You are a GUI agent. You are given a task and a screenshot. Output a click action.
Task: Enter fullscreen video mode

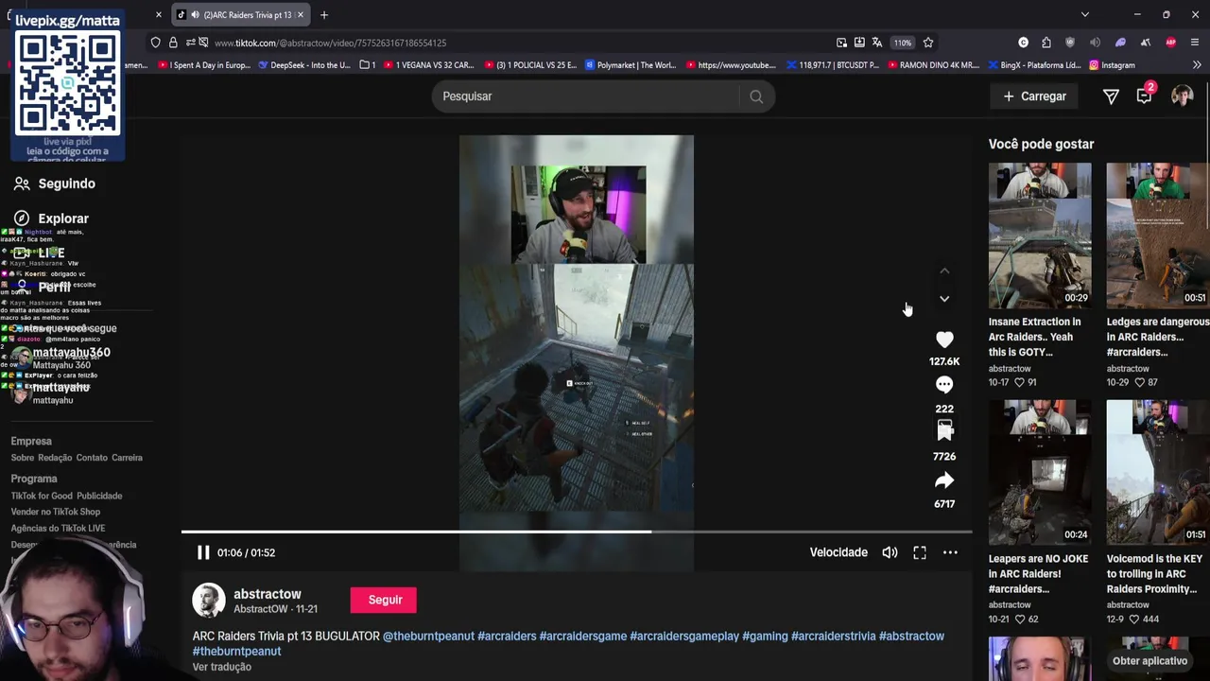pyautogui.click(x=920, y=552)
